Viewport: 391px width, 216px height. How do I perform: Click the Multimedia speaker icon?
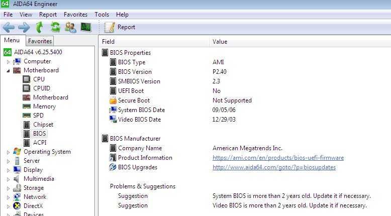click(17, 179)
